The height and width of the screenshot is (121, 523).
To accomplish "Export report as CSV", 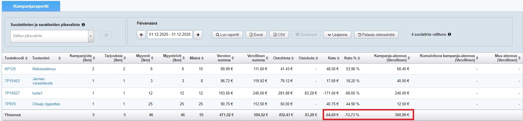I will (x=279, y=35).
